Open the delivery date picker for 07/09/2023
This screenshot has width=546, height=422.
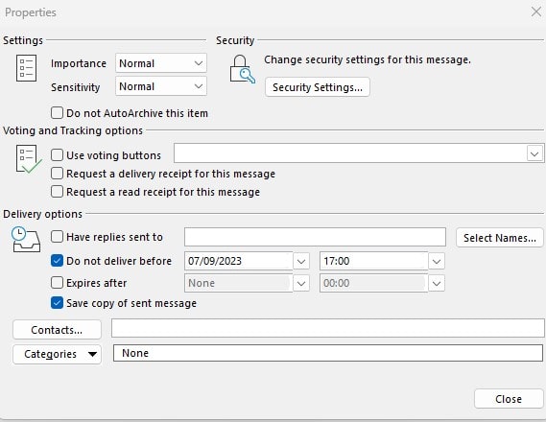(x=301, y=261)
